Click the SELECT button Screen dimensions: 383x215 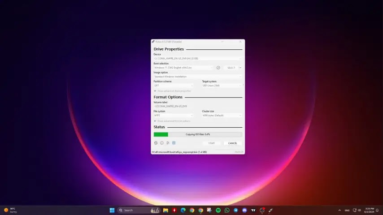point(231,68)
